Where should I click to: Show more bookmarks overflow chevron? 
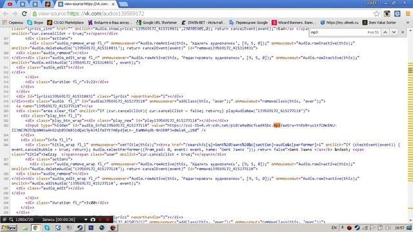click(x=408, y=23)
